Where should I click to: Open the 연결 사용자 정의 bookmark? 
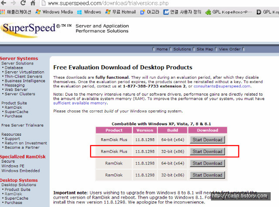(x=182, y=12)
